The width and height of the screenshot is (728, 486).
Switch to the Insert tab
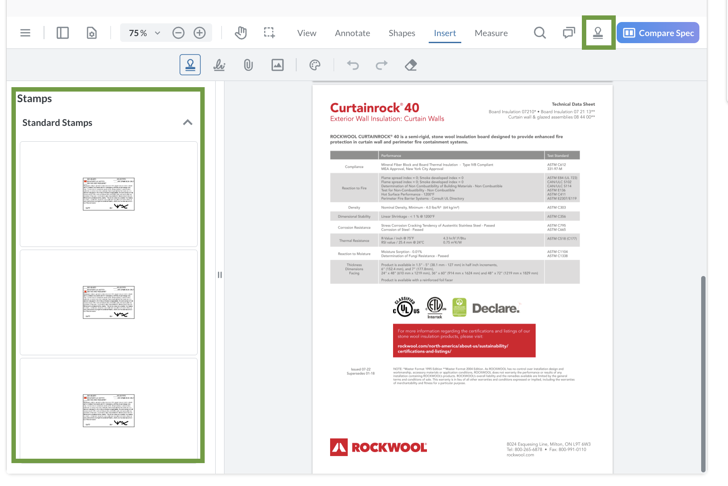pos(445,33)
